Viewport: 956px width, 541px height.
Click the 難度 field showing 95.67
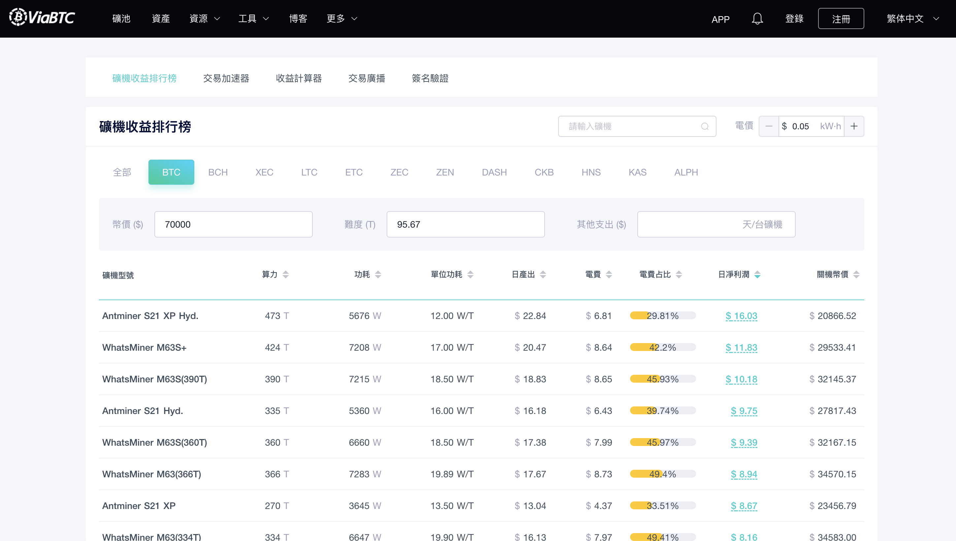tap(465, 224)
